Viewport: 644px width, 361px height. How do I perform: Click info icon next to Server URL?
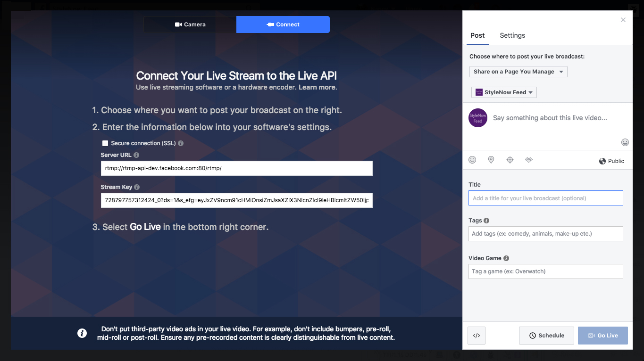click(136, 155)
